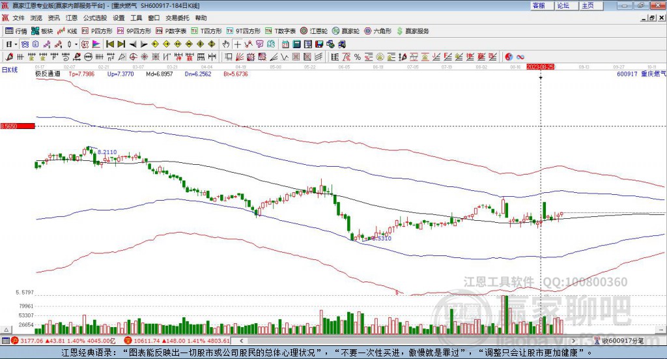This screenshot has width=667, height=359.
Task: Open the 公式选股 menu
Action: (95, 18)
